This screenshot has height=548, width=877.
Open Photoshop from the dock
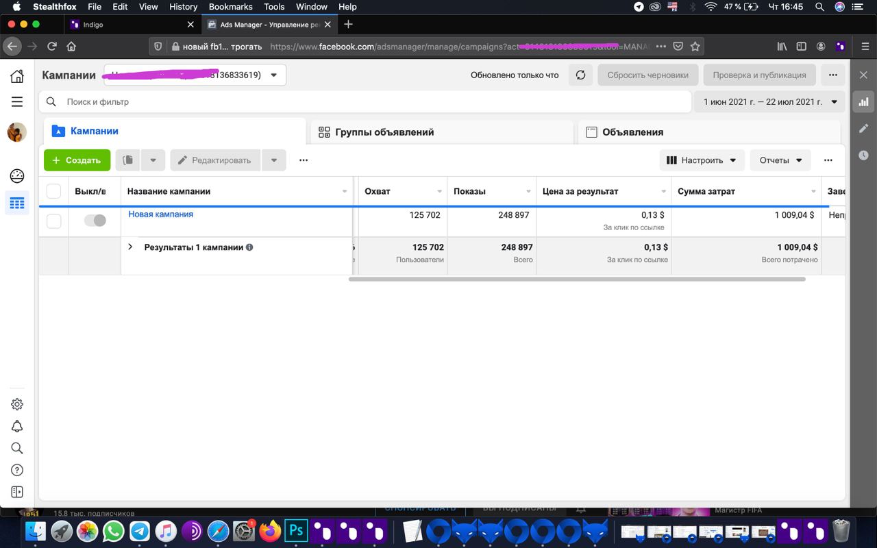click(x=296, y=531)
